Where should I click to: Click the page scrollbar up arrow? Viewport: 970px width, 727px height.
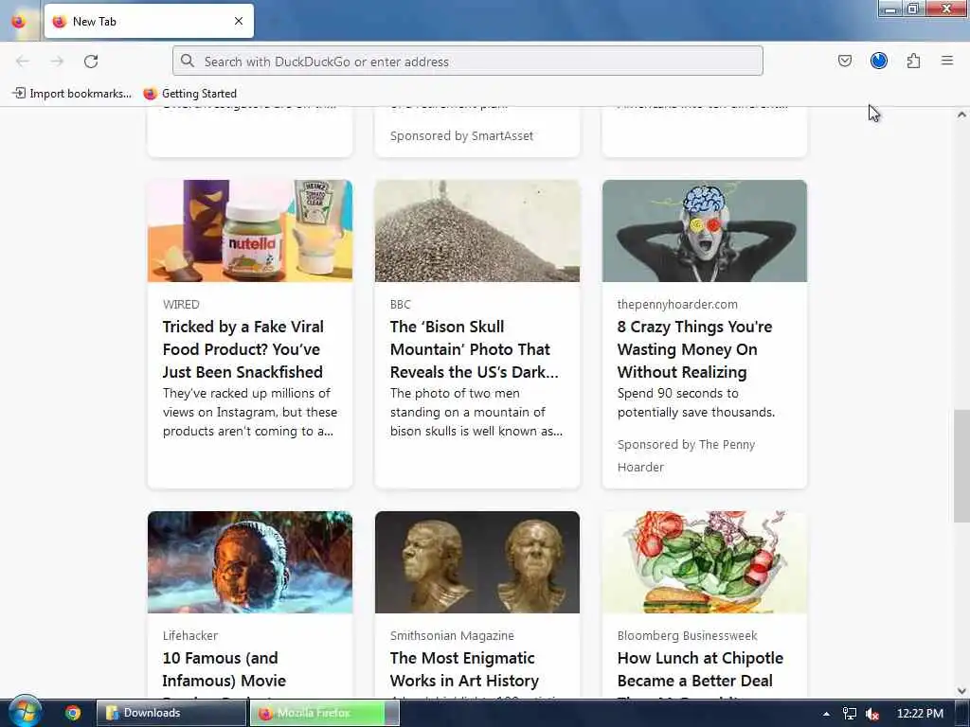(961, 115)
